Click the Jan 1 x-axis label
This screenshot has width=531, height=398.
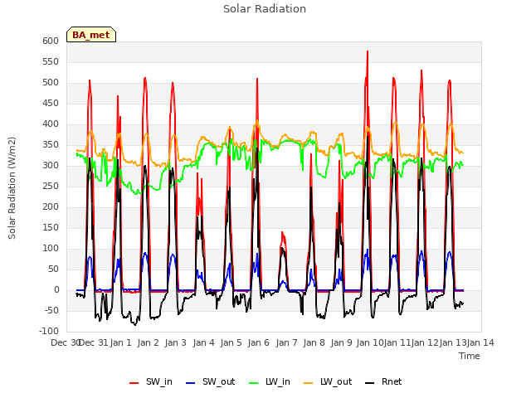121,342
